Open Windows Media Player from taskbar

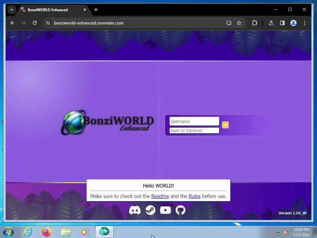click(x=85, y=232)
